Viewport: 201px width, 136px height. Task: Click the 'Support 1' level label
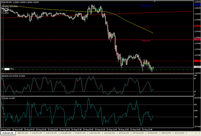coord(146,28)
